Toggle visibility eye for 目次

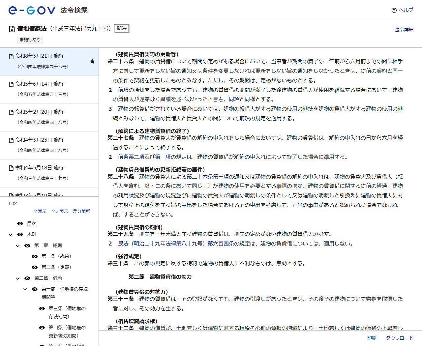click(x=20, y=223)
